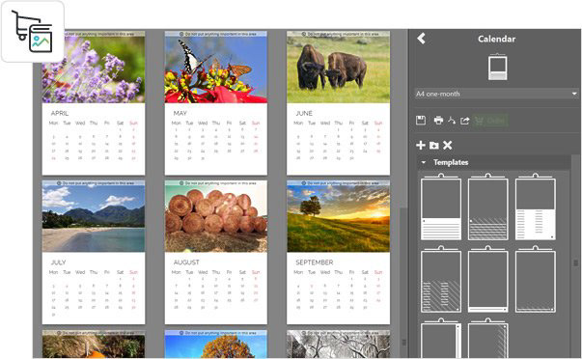Click the green Order button
This screenshot has width=582, height=359.
click(x=490, y=121)
